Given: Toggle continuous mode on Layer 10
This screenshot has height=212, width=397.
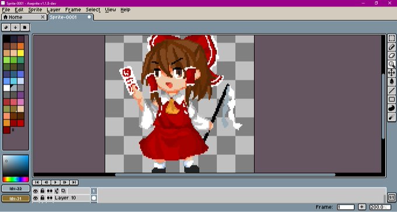Looking at the screenshot, I should tap(50, 198).
